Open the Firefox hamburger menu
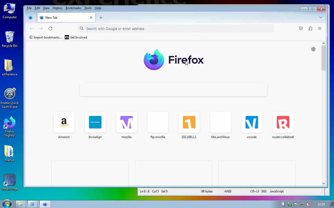Viewport: 334px width, 208px height. coord(320,29)
